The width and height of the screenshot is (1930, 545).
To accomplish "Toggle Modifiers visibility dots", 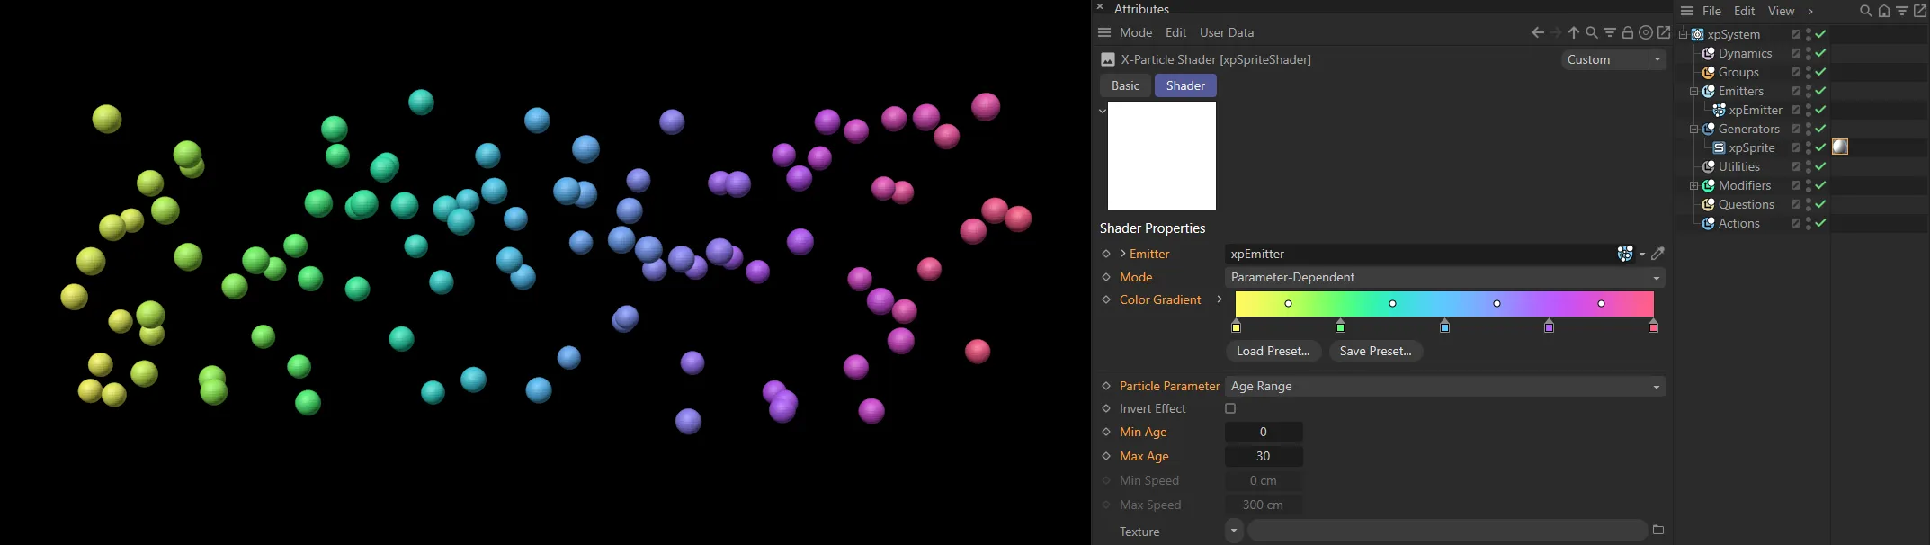I will point(1809,185).
